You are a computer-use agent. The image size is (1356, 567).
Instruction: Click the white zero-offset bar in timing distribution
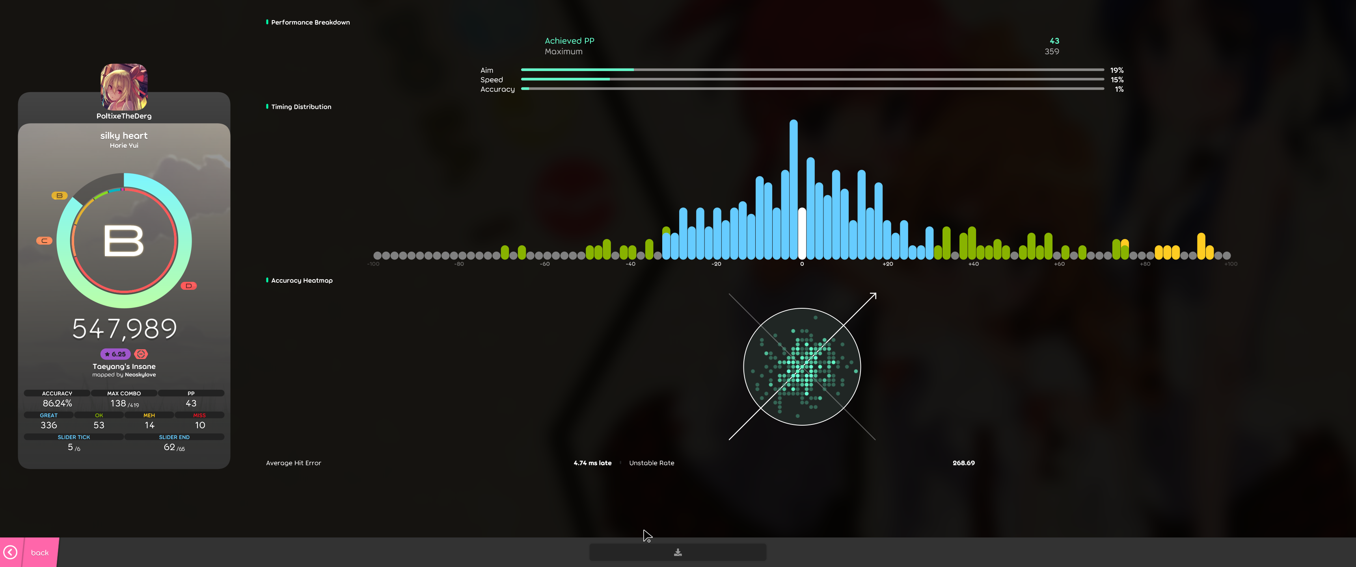[x=802, y=233]
